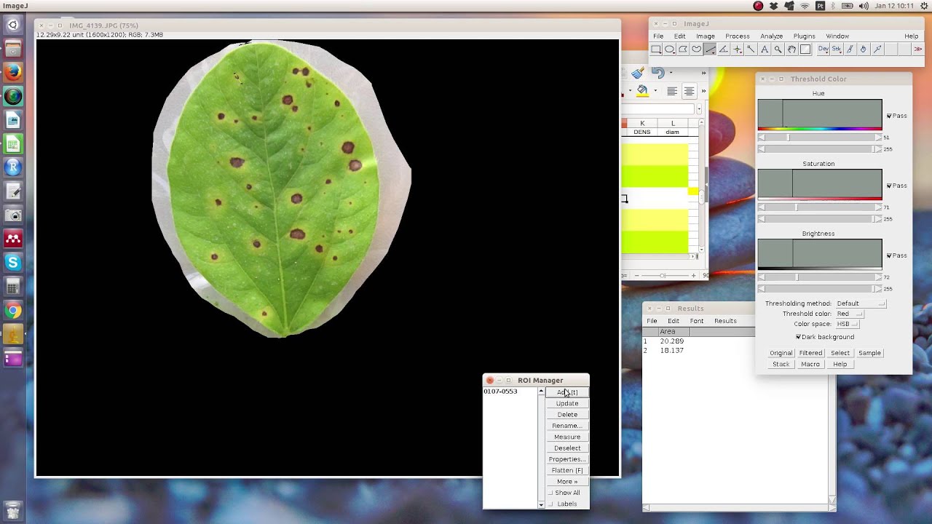Open the Analyze menu

click(x=771, y=36)
